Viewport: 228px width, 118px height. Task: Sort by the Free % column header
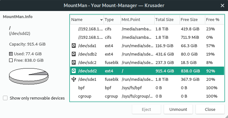(214, 19)
